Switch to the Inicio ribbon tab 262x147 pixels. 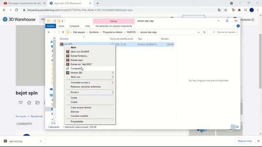61,26
